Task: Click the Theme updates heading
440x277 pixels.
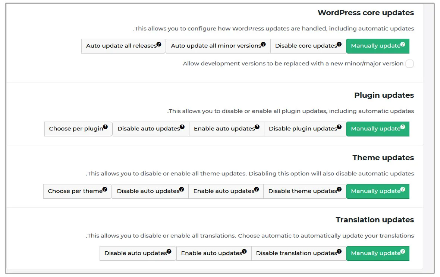Action: click(383, 158)
